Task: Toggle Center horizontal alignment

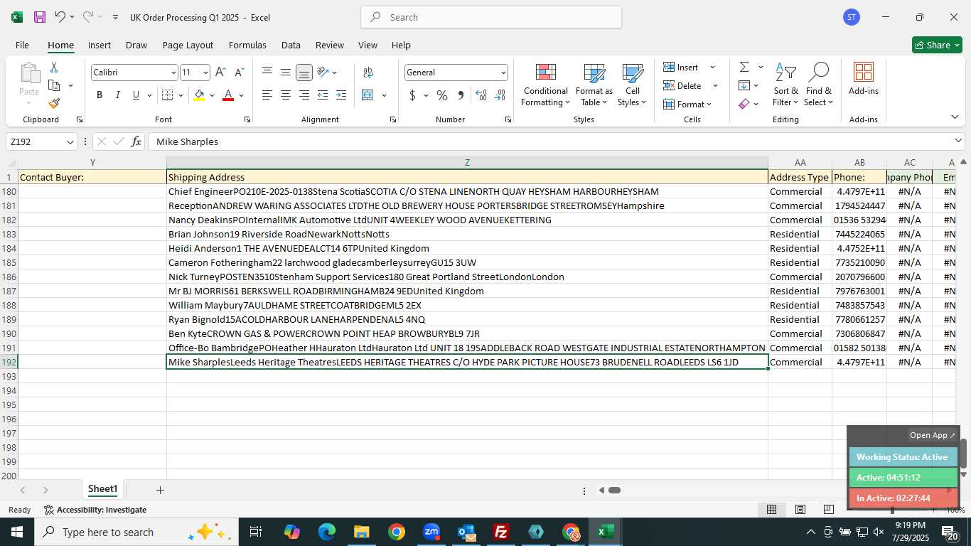Action: tap(286, 95)
